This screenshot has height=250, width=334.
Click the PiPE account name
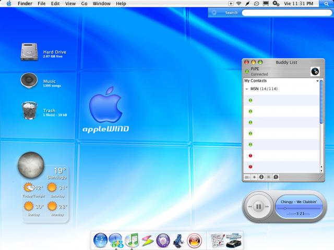pyautogui.click(x=255, y=69)
